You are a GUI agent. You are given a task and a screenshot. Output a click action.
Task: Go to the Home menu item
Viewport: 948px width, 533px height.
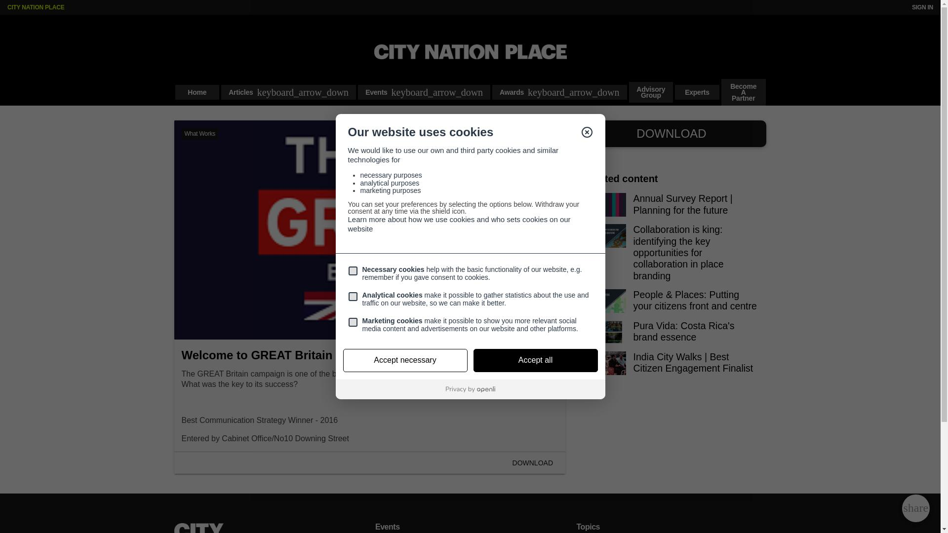click(197, 92)
